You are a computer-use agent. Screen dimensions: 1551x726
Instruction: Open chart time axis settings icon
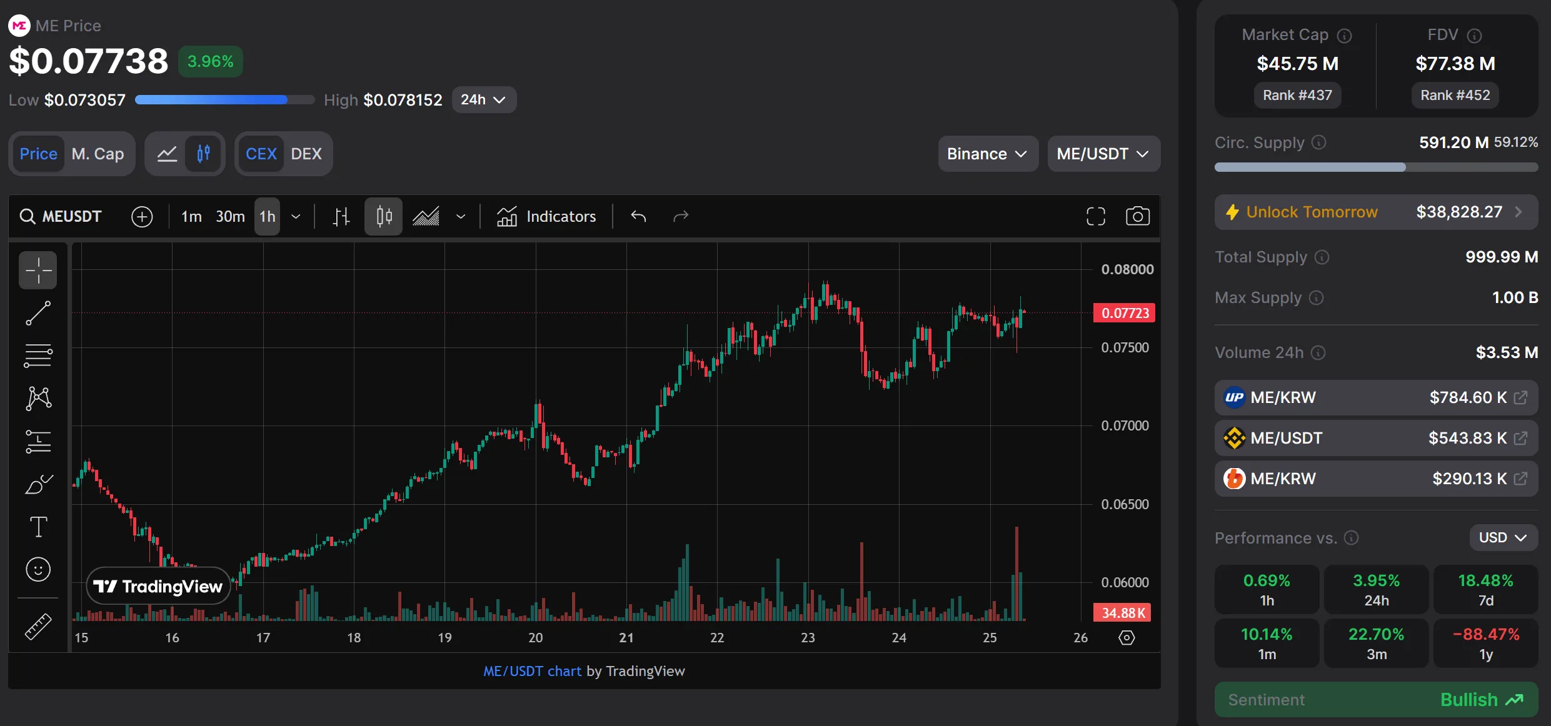[x=1127, y=637]
